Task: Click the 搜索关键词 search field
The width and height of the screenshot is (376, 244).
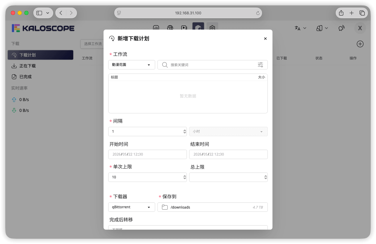Action: pos(213,65)
